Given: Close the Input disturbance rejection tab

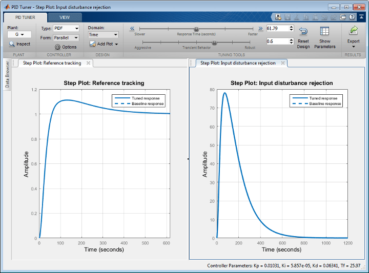Looking at the screenshot, I should [283, 63].
